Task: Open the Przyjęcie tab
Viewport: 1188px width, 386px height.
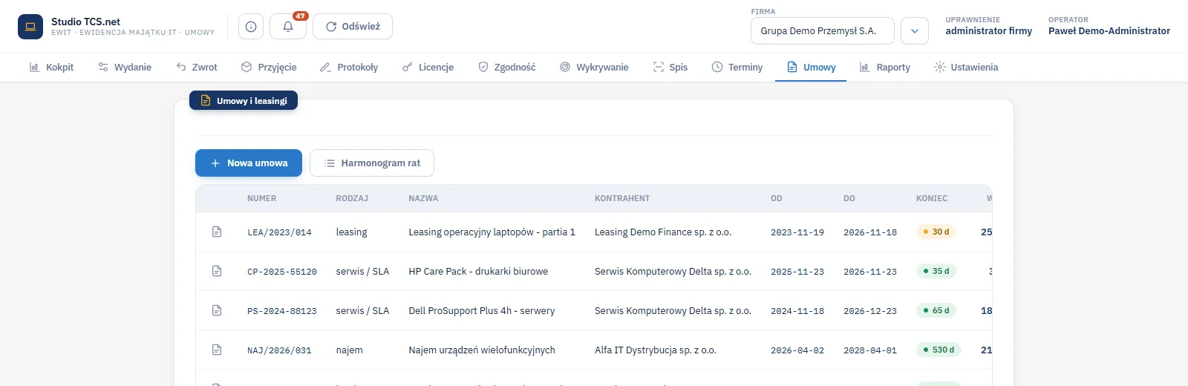Action: tap(269, 67)
